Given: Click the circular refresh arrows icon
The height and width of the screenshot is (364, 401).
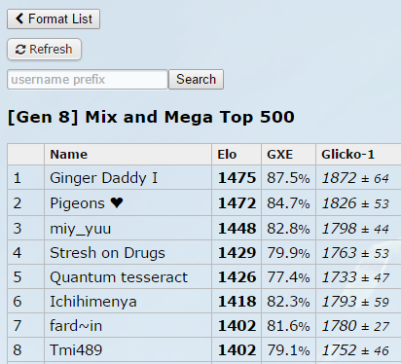Looking at the screenshot, I should pyautogui.click(x=20, y=50).
